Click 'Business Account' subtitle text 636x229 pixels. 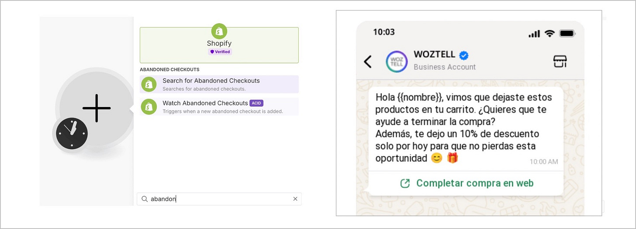[445, 67]
